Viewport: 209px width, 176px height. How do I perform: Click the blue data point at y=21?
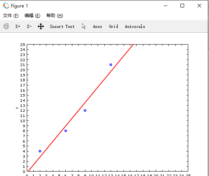pos(111,65)
